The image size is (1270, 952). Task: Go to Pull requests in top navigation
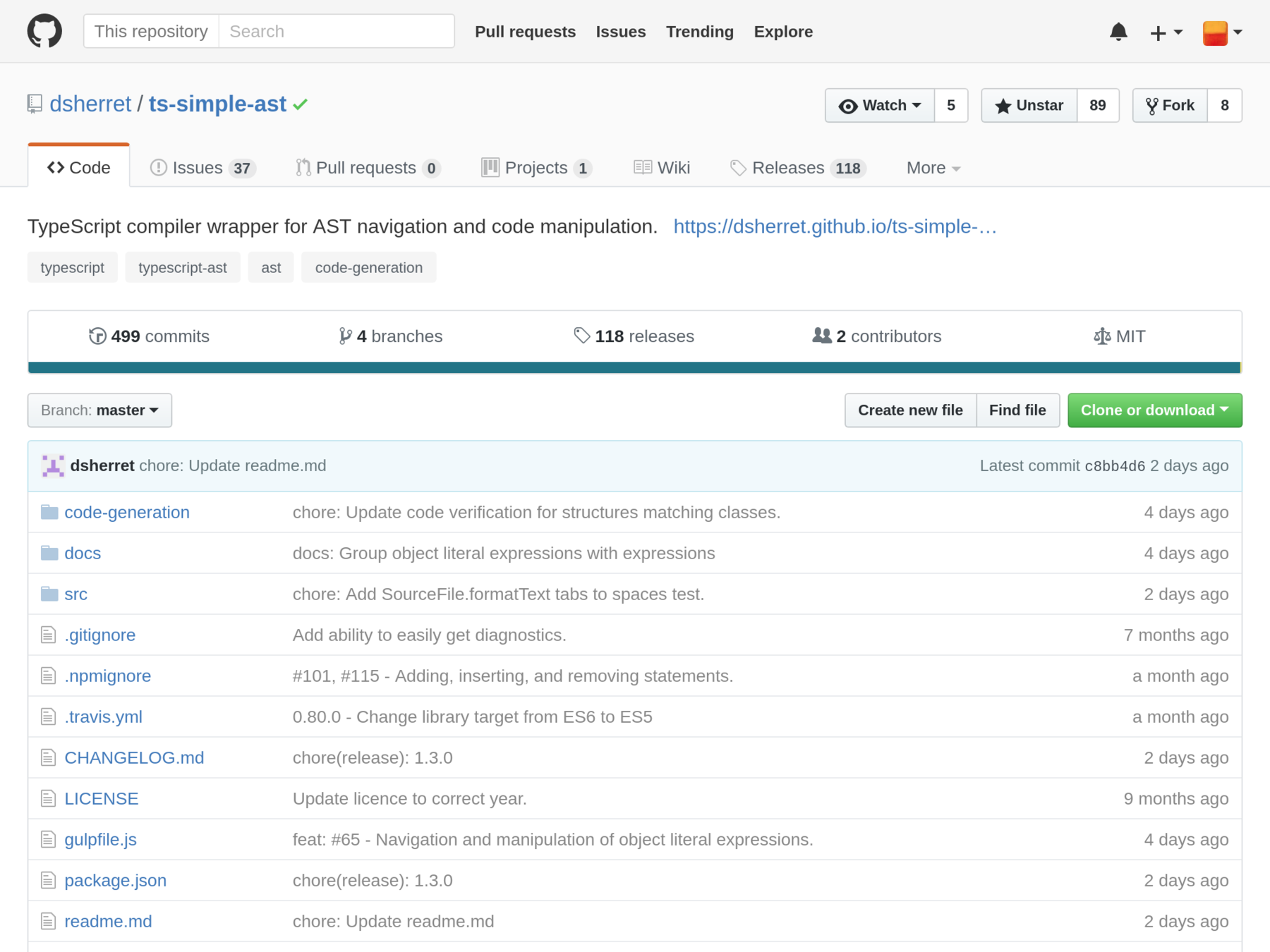point(525,32)
